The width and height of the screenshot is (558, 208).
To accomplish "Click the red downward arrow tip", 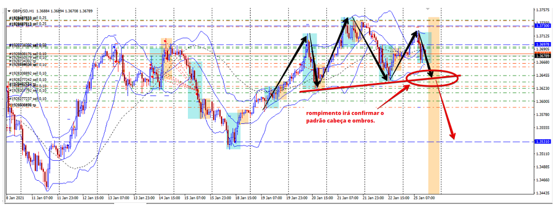I will tap(453, 136).
